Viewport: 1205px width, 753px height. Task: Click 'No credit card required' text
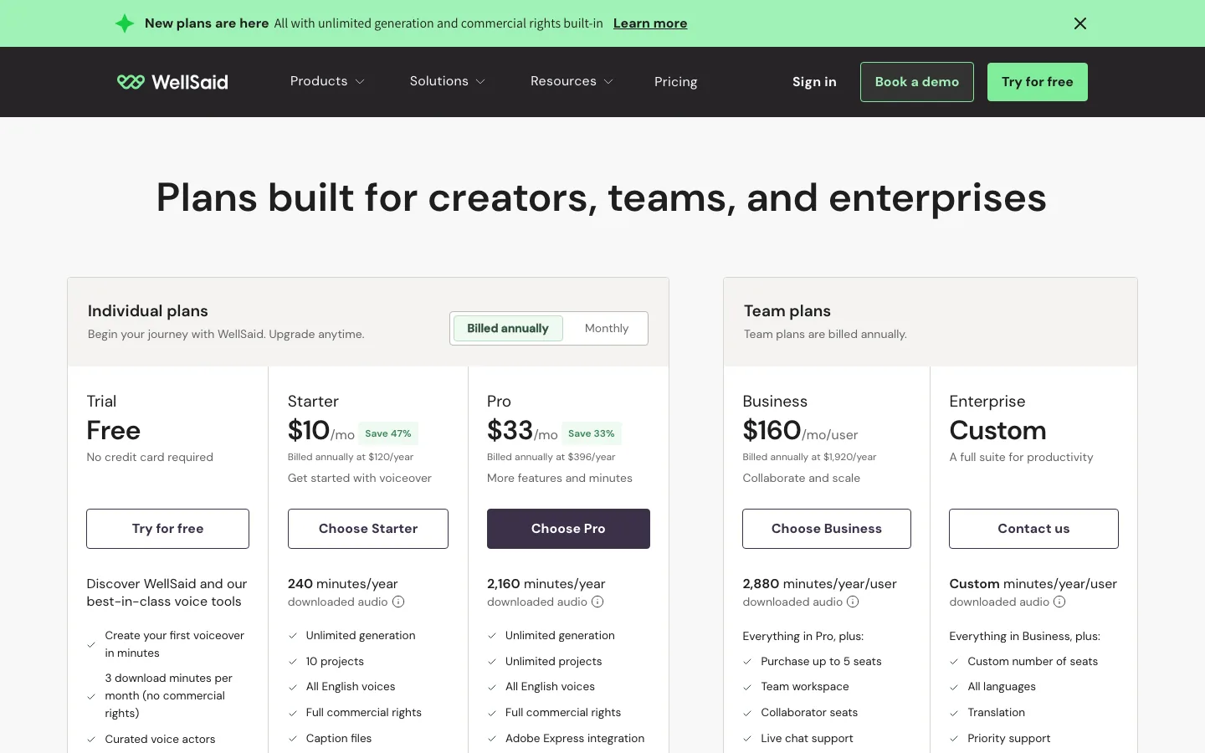pos(150,457)
